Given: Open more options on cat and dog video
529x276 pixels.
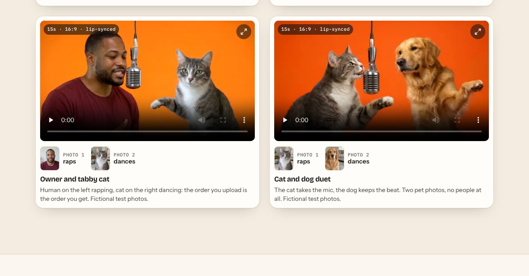Looking at the screenshot, I should (478, 120).
